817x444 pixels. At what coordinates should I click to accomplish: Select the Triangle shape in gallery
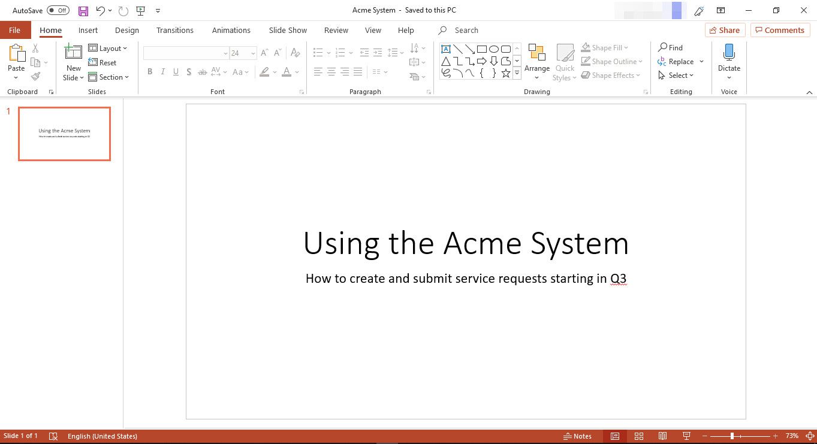[x=445, y=61]
